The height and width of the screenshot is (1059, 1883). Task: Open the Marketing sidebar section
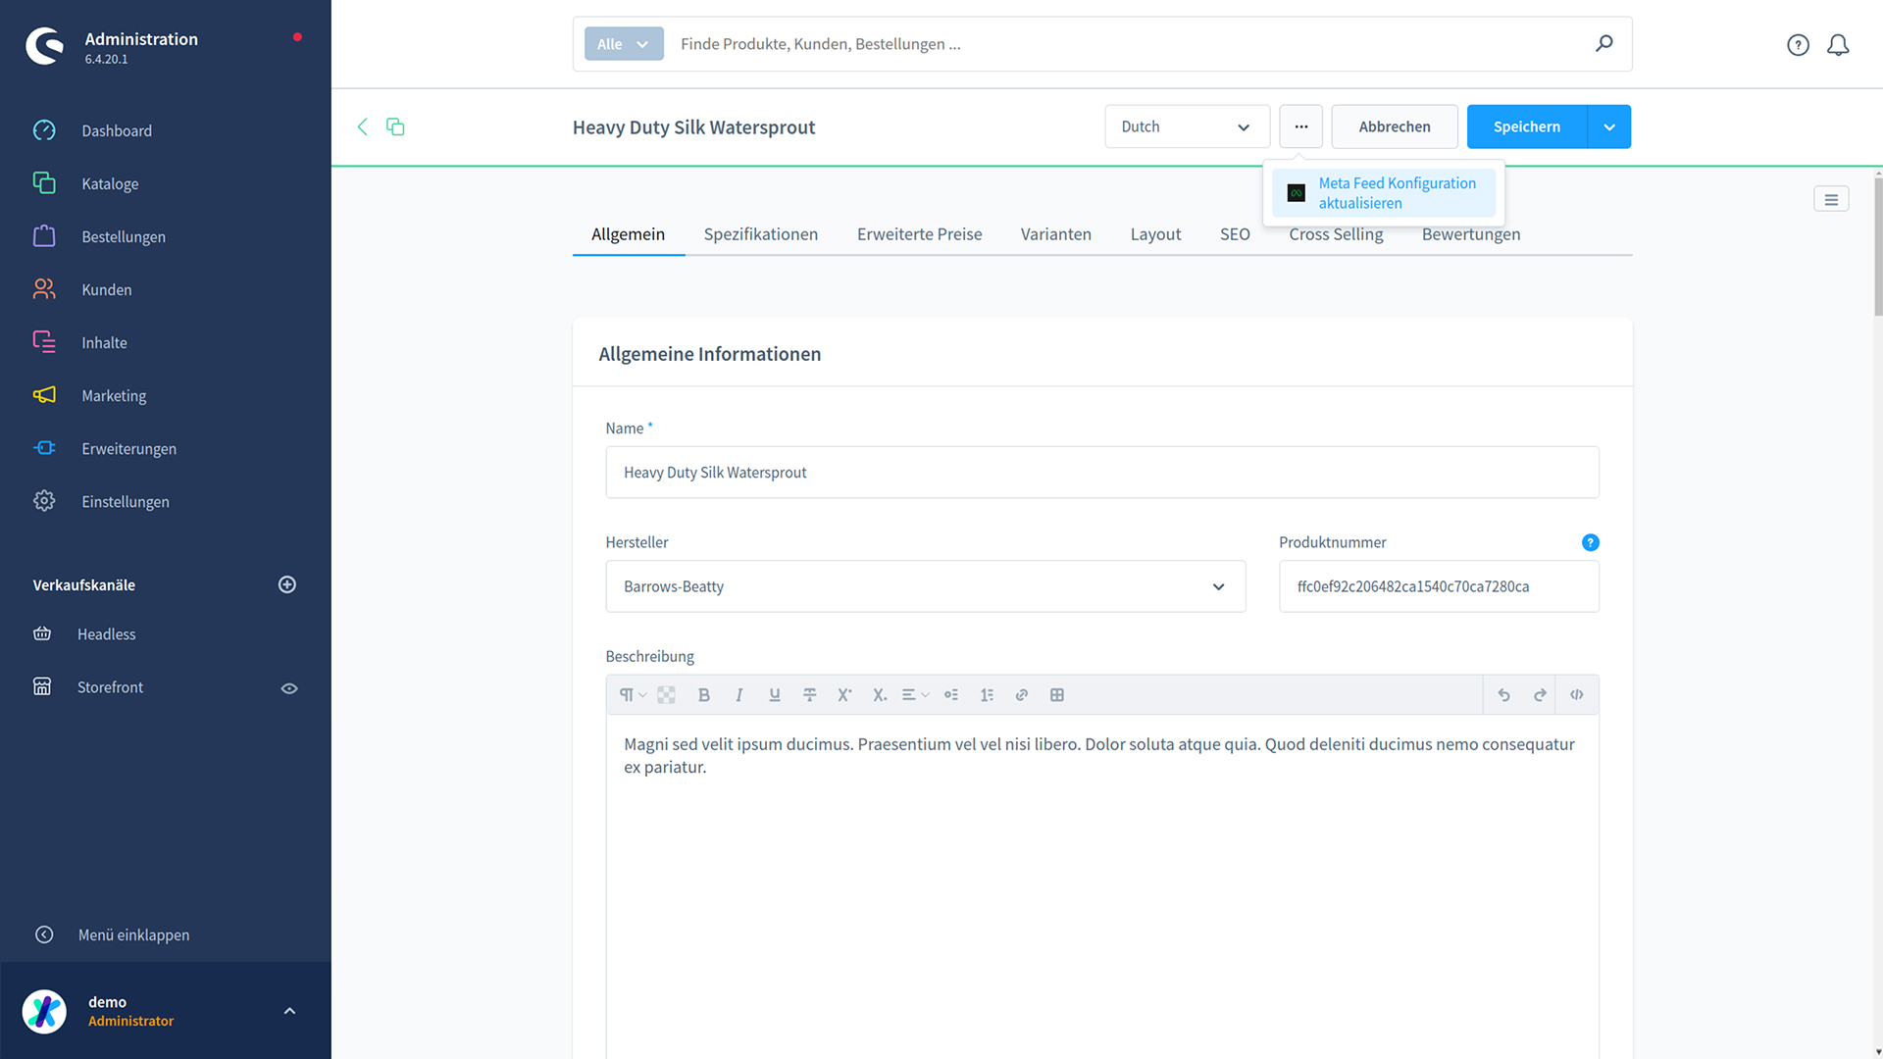coord(114,395)
